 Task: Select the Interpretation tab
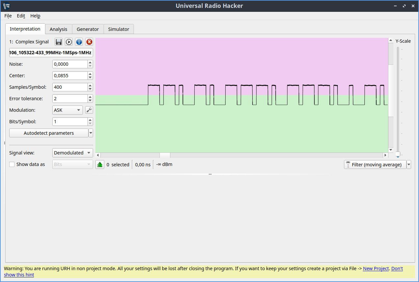(x=25, y=29)
